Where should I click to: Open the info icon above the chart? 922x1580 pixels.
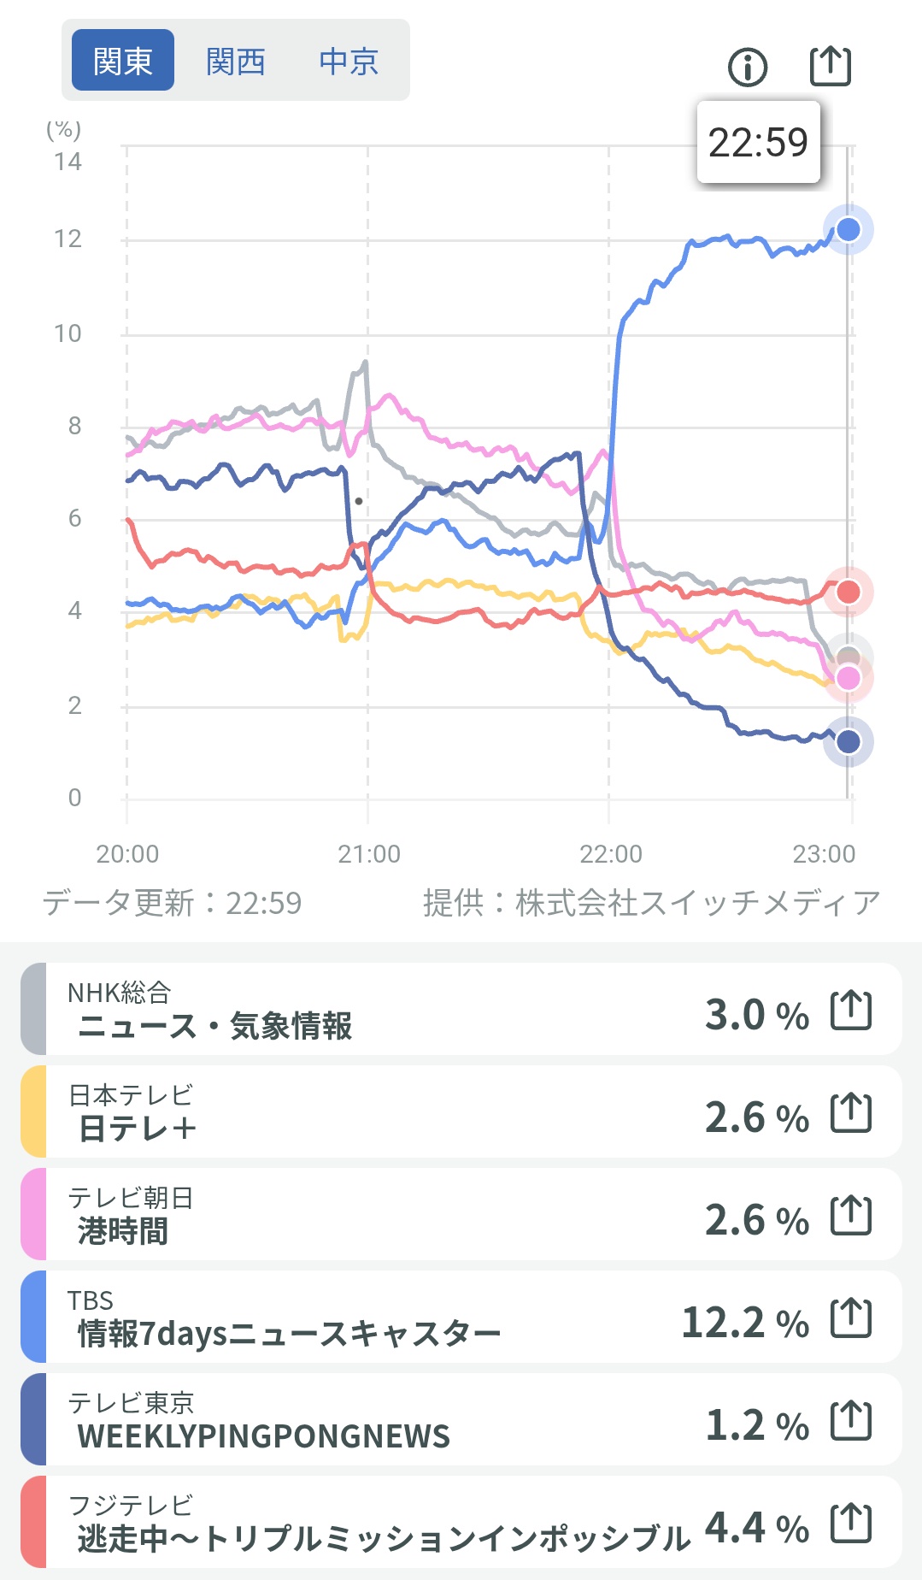coord(748,67)
